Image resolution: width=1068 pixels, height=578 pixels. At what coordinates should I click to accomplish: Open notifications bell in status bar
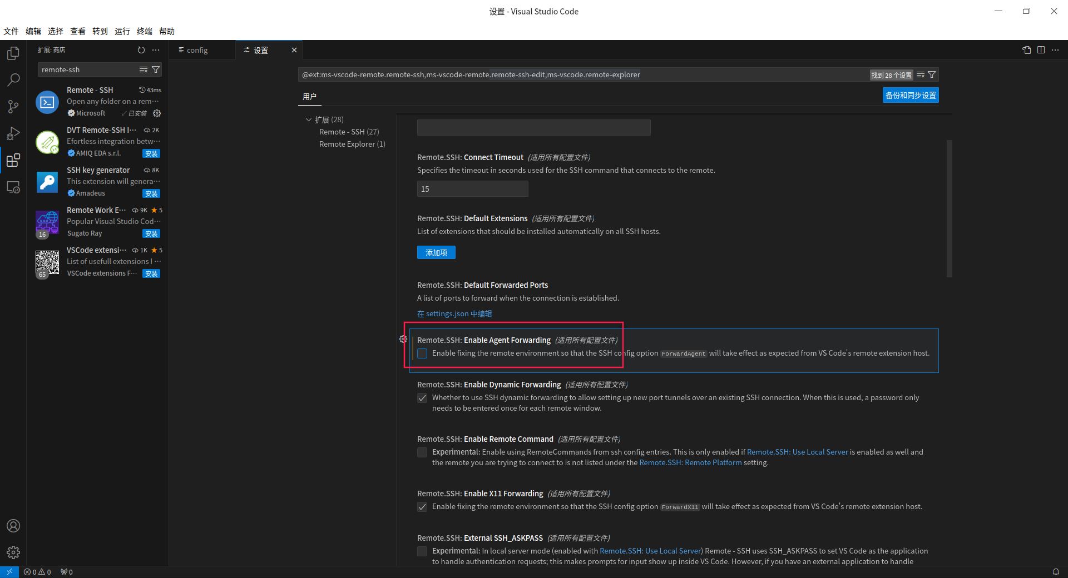click(x=1056, y=572)
